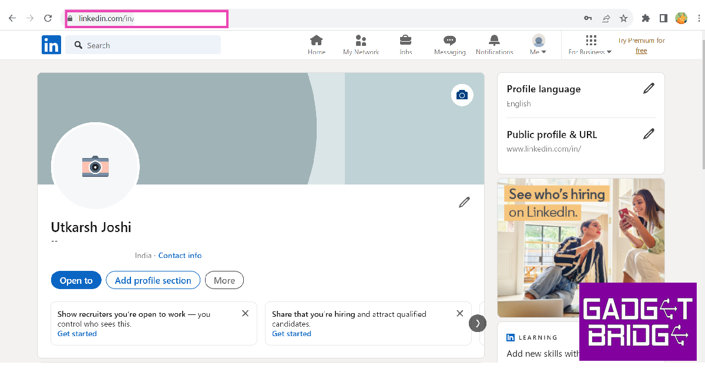Image resolution: width=705 pixels, height=369 pixels.
Task: Open the More button menu
Action: pyautogui.click(x=224, y=280)
